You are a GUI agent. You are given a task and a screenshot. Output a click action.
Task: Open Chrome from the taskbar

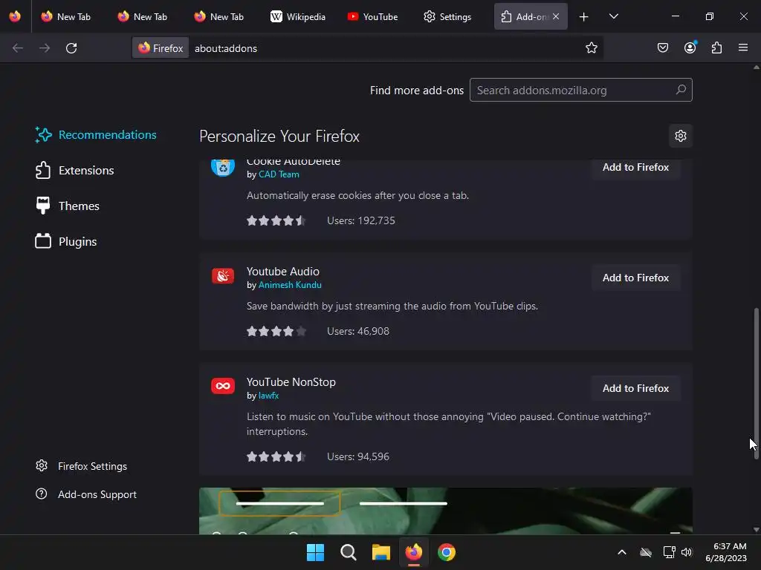(447, 552)
